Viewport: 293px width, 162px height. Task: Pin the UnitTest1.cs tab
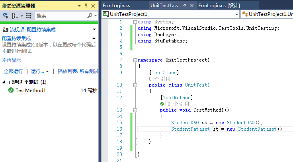(184, 6)
